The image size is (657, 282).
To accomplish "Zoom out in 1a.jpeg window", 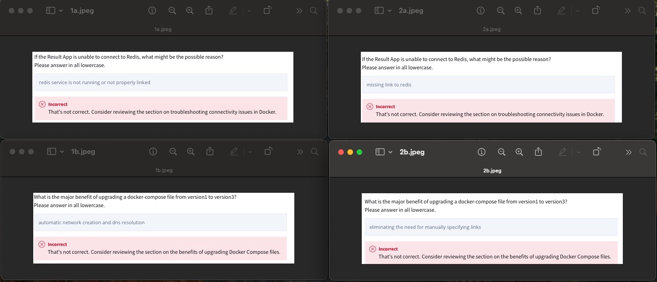I will click(172, 11).
